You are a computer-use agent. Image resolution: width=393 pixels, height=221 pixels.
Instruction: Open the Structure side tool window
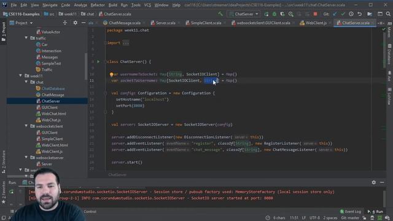click(4, 161)
